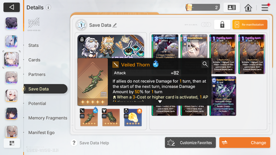
Task: Click the orange Change button
Action: click(x=245, y=143)
